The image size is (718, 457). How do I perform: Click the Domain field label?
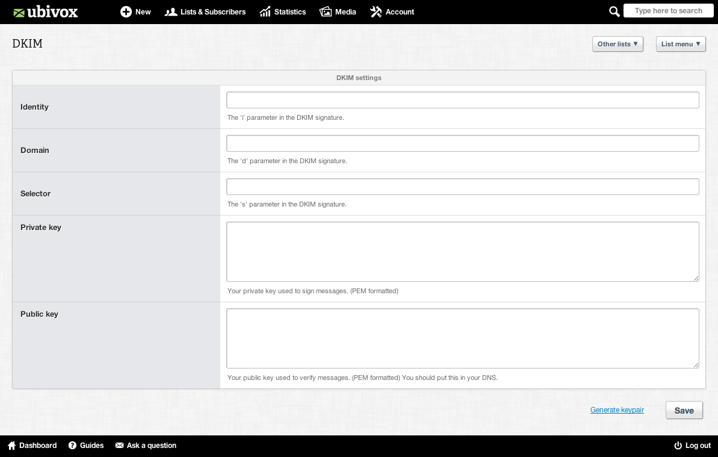[35, 150]
